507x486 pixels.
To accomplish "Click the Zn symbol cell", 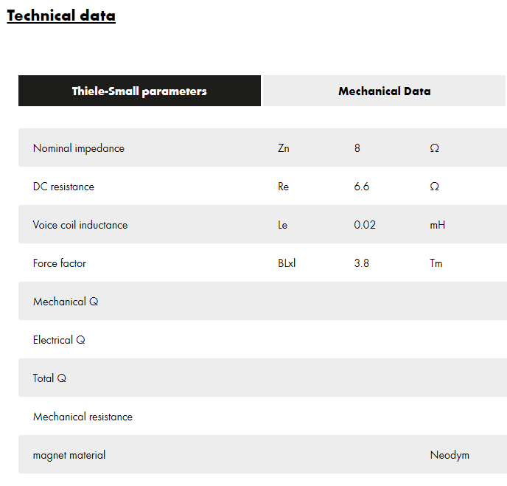I will click(284, 148).
